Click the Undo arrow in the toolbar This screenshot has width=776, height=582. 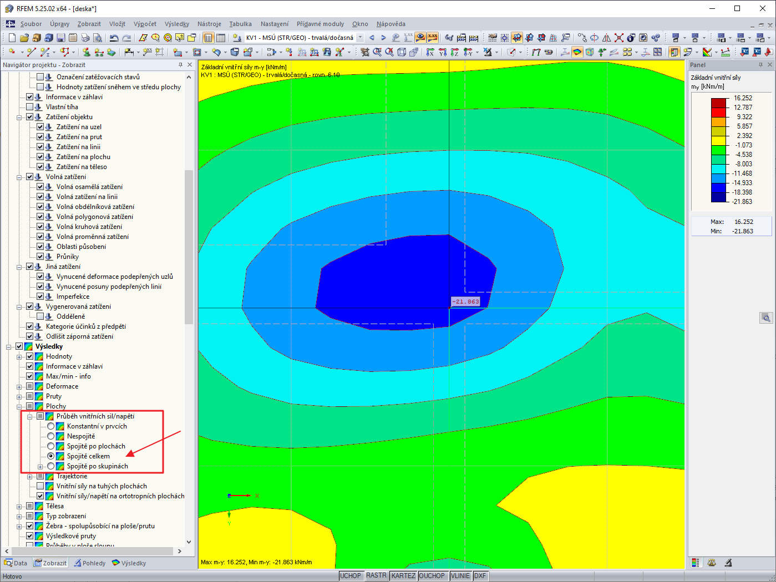tap(114, 38)
